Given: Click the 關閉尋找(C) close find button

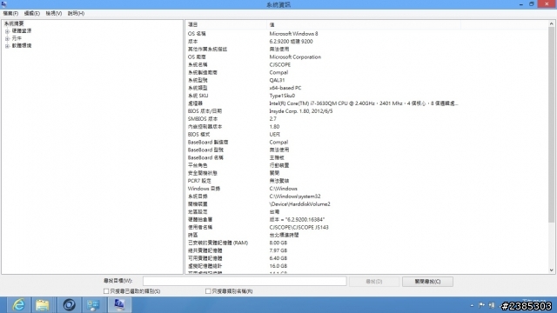Looking at the screenshot, I should 427,282.
